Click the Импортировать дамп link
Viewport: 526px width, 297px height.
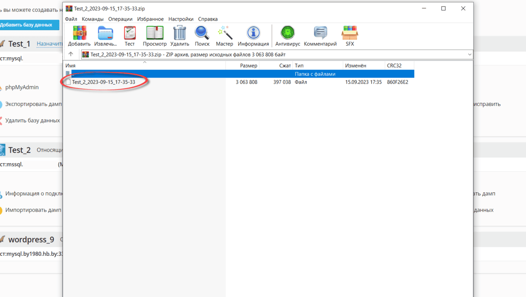(32, 210)
